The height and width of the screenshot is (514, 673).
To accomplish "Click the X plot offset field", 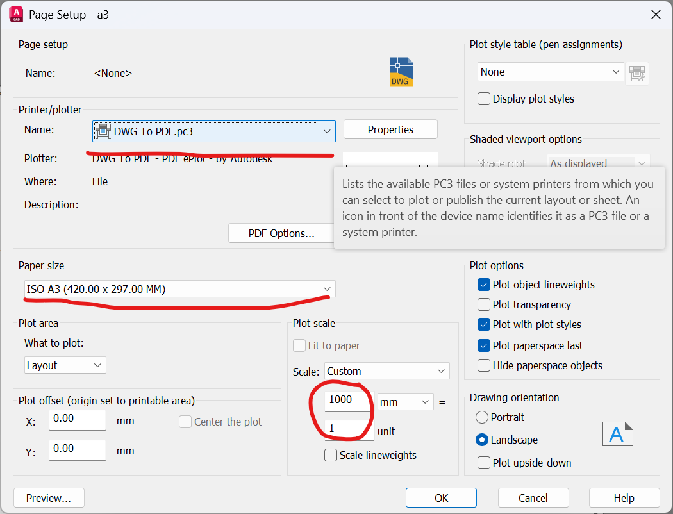I will [78, 420].
